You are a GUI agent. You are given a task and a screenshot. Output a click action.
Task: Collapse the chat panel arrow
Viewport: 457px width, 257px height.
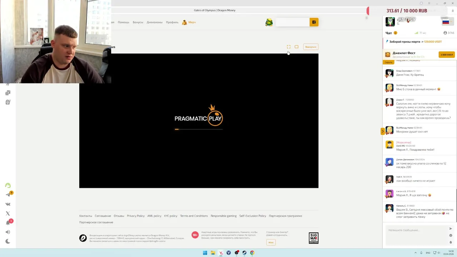click(382, 131)
